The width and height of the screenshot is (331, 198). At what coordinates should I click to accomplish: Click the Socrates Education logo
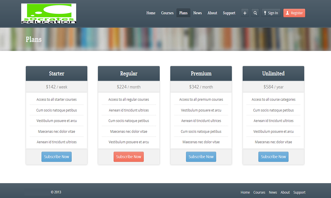click(49, 13)
